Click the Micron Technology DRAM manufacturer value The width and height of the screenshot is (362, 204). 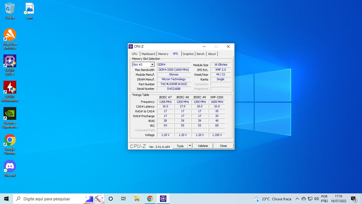point(174,79)
